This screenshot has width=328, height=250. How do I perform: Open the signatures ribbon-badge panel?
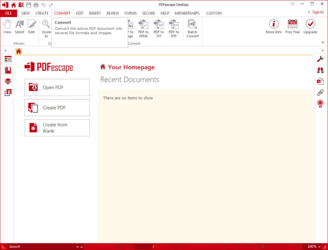[320, 104]
